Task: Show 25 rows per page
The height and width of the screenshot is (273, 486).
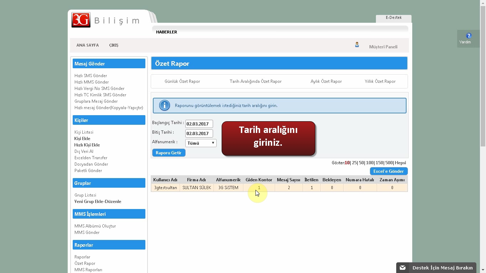Action: coord(354,163)
